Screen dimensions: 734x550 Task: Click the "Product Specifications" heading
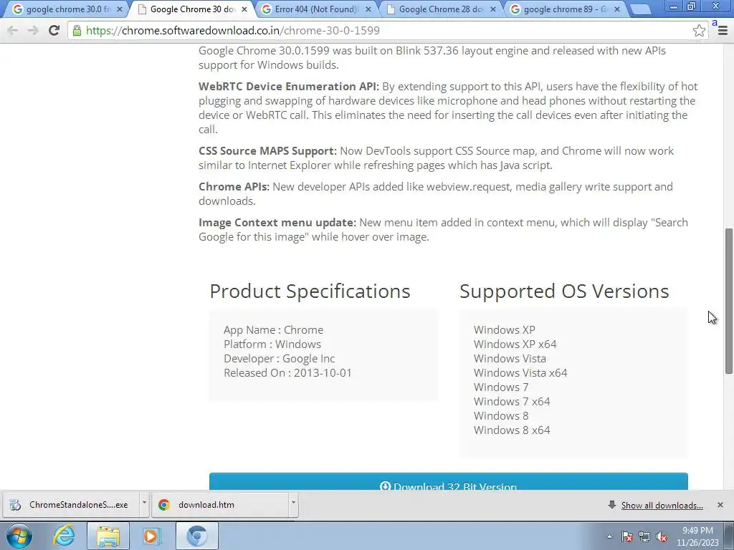click(310, 291)
